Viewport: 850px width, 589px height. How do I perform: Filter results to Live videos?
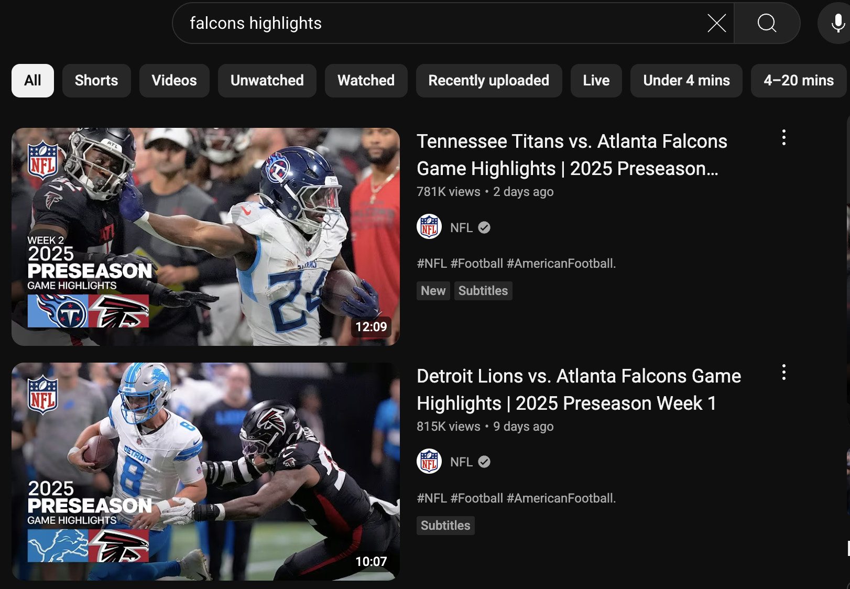[596, 81]
